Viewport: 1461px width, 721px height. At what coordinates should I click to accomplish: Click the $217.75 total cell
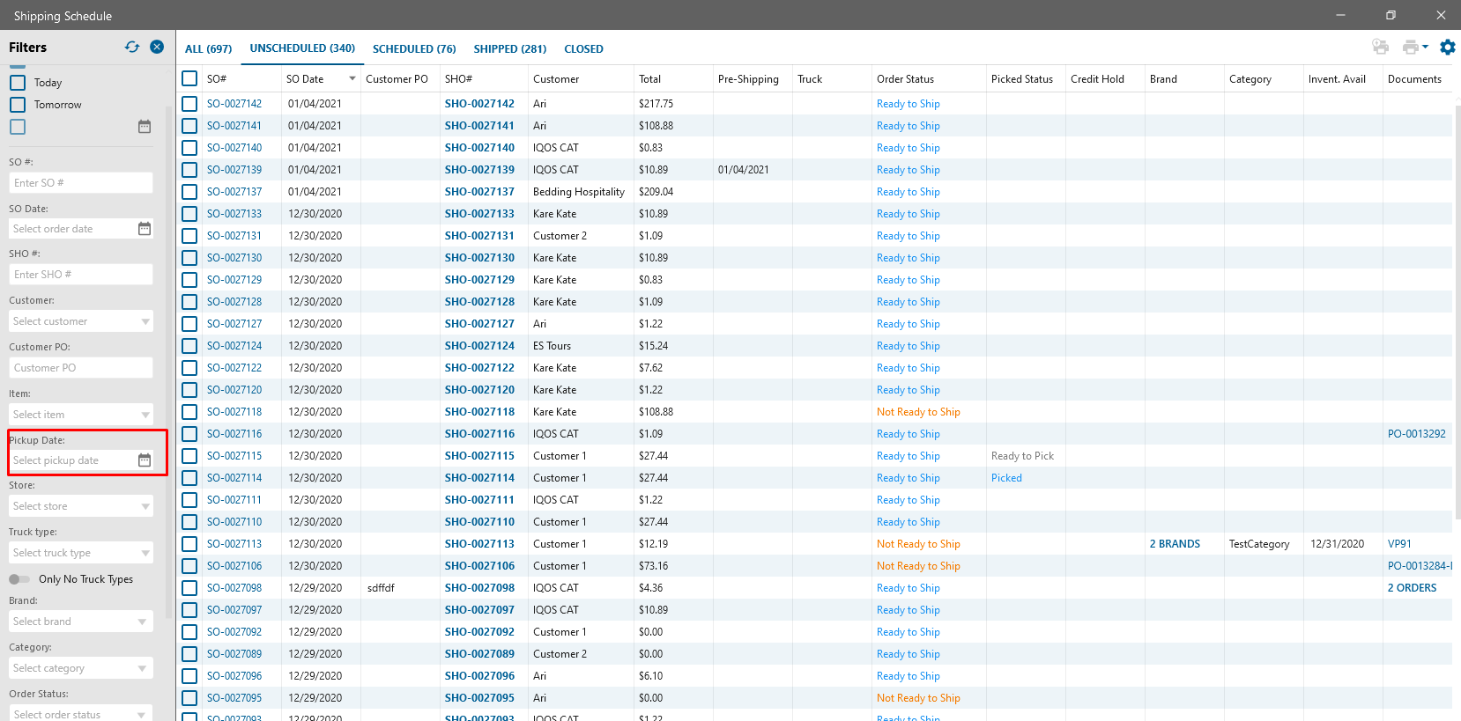[656, 104]
